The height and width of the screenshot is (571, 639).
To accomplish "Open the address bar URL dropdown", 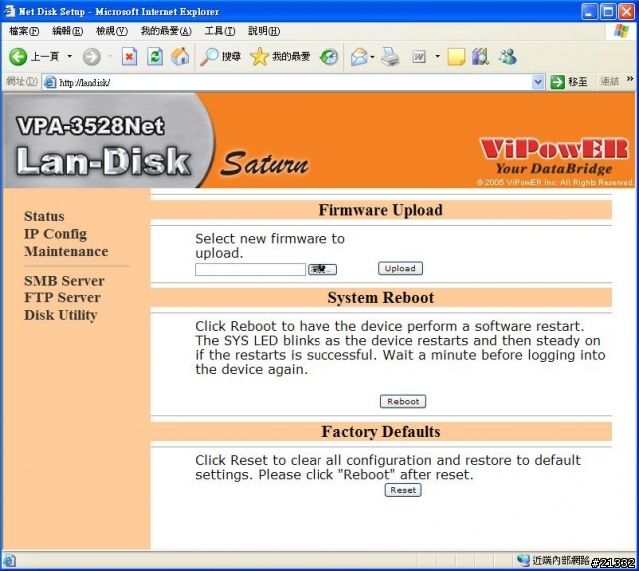I will pos(538,82).
